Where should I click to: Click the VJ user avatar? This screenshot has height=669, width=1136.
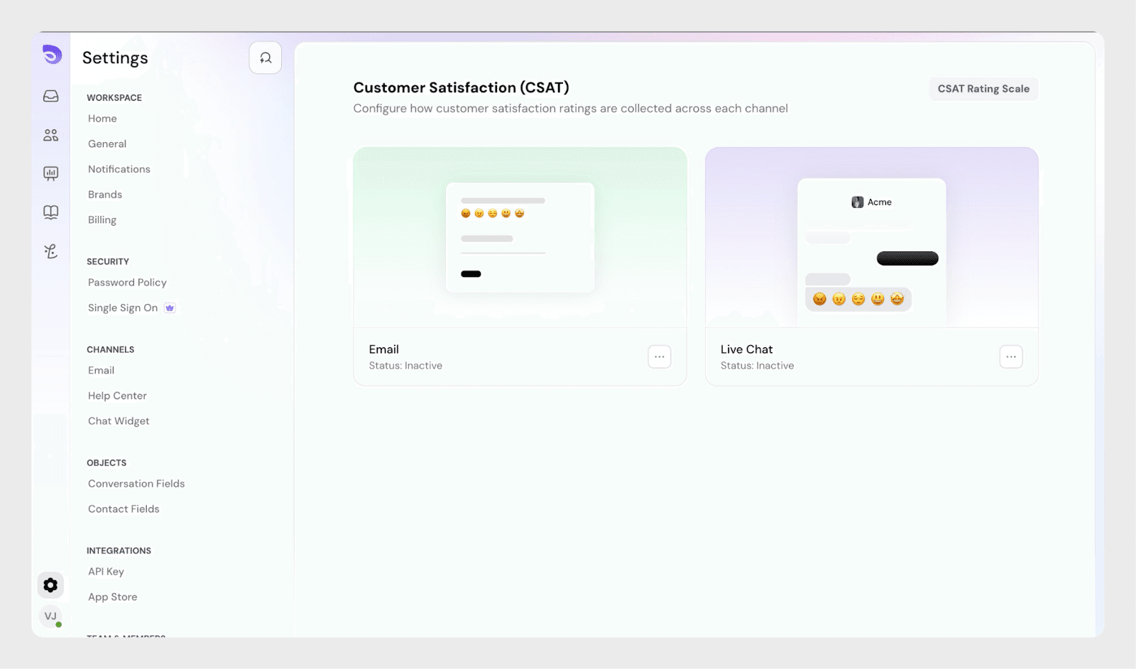(50, 616)
